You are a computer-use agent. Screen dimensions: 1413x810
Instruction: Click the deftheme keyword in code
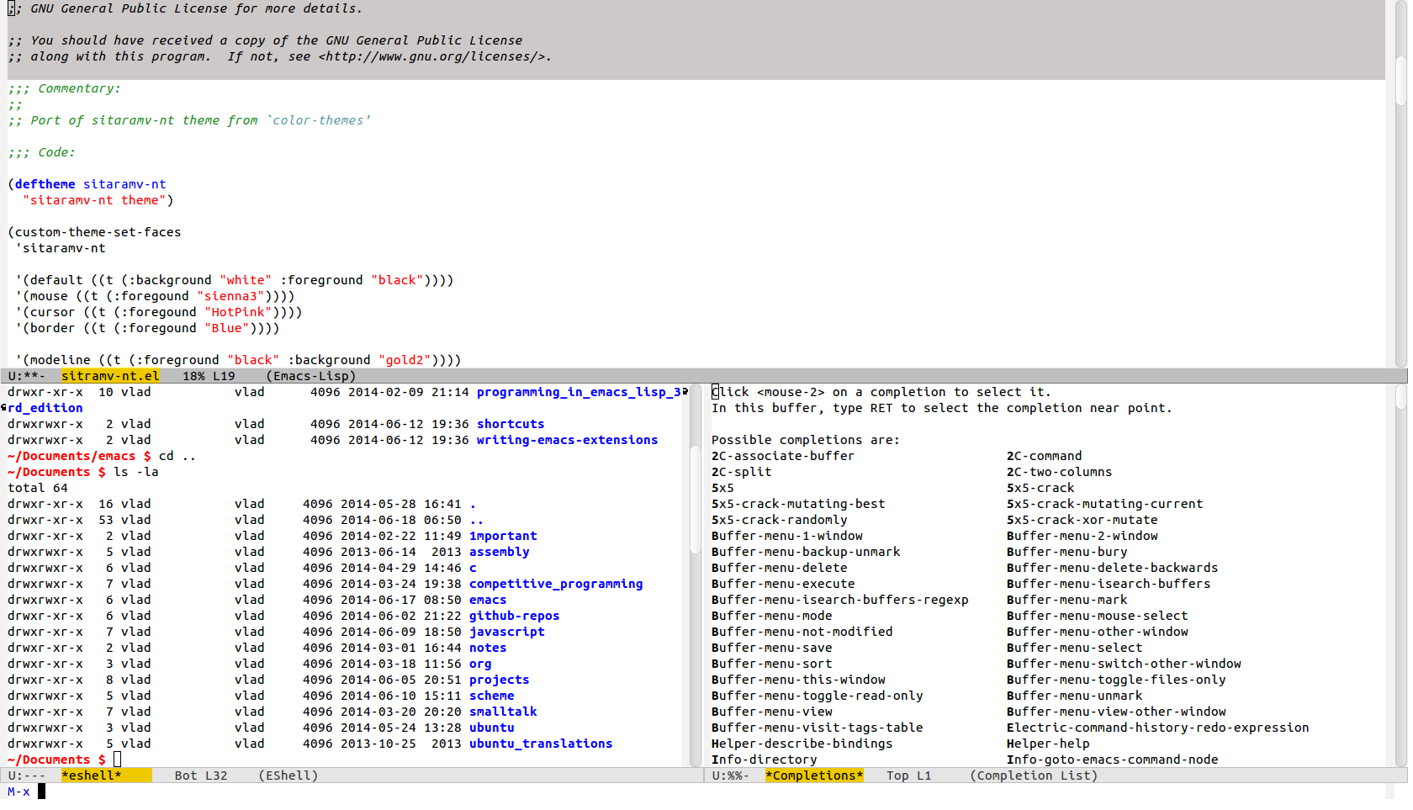click(45, 184)
